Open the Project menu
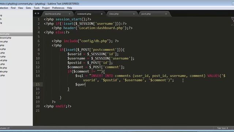The width and height of the screenshot is (234, 132). pyautogui.click(x=46, y=8)
